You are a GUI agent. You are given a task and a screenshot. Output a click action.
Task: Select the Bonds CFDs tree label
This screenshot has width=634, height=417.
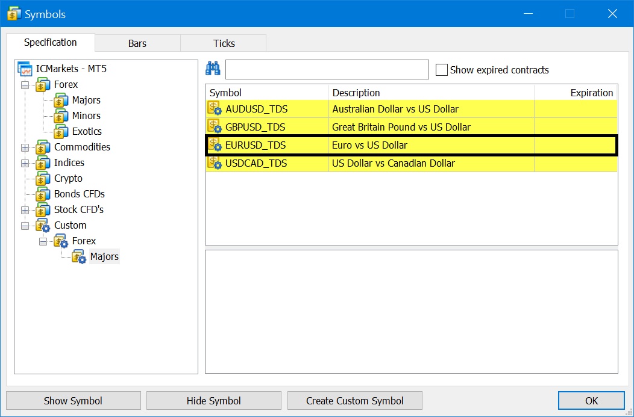click(80, 194)
